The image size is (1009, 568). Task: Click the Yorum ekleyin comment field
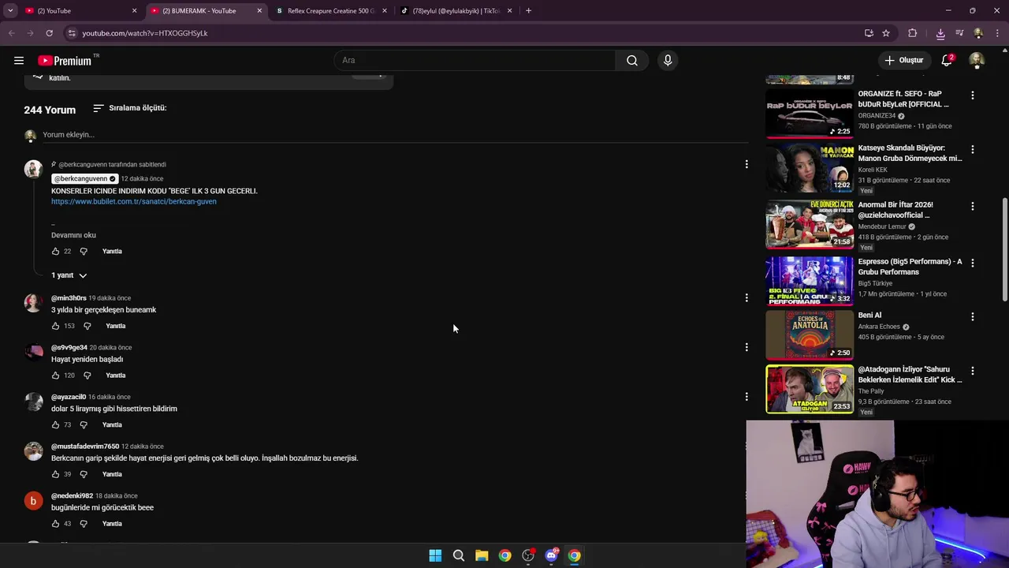(394, 135)
